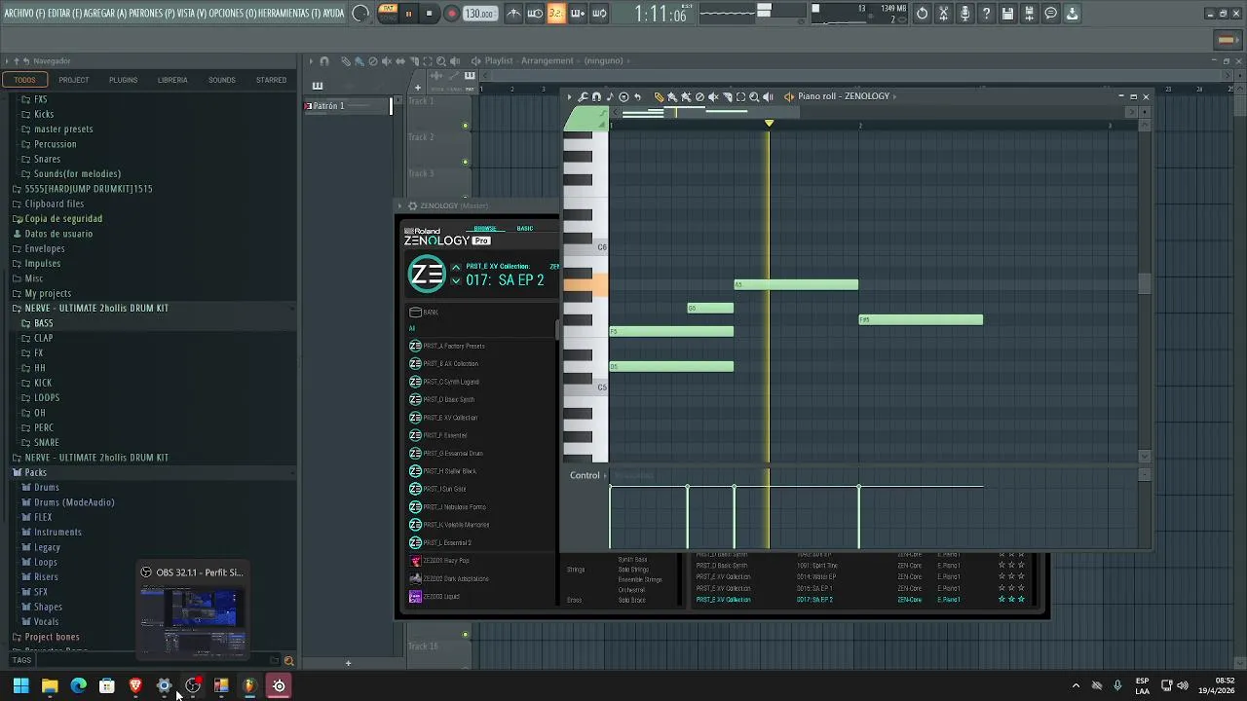Select Patrón 1 in pattern picker

tap(346, 105)
